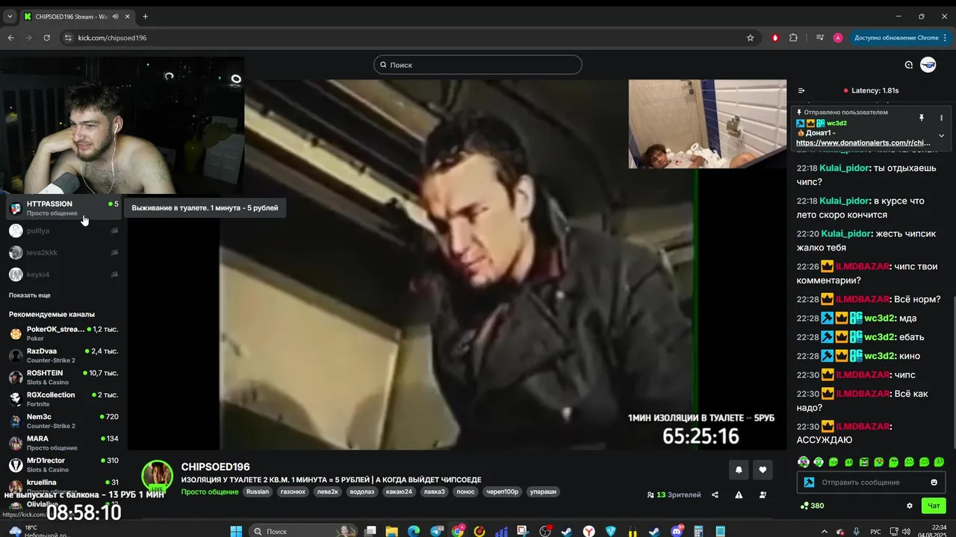956x537 pixels.
Task: Collapse chat with the icon beside Latency
Action: point(801,90)
